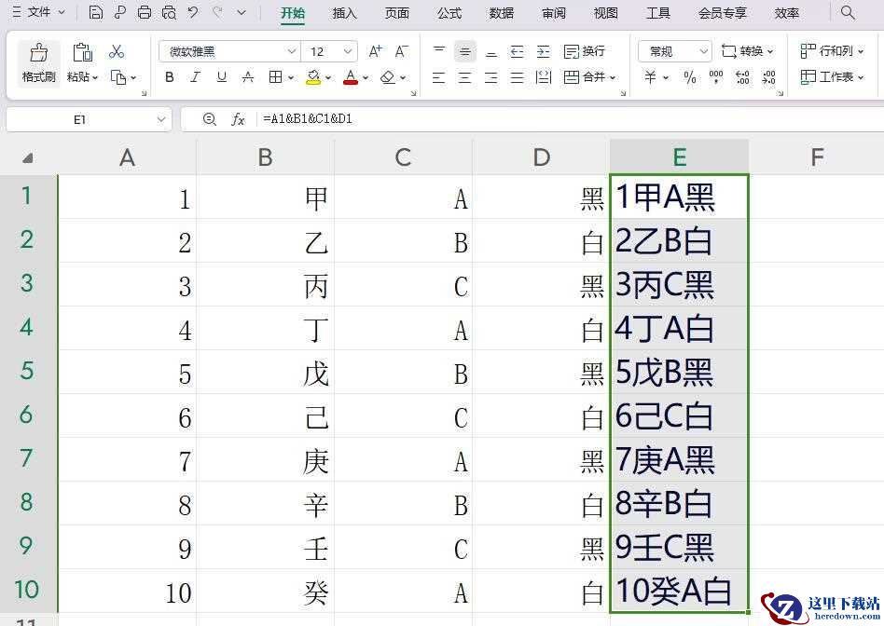This screenshot has width=884, height=626.
Task: Decrease font size with A- icon
Action: [x=401, y=52]
